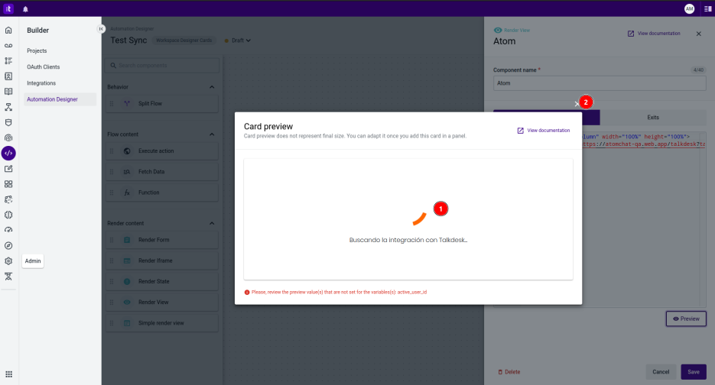Screen dimensions: 715x385
Task: Collapse the Render content section
Action: pyautogui.click(x=212, y=223)
